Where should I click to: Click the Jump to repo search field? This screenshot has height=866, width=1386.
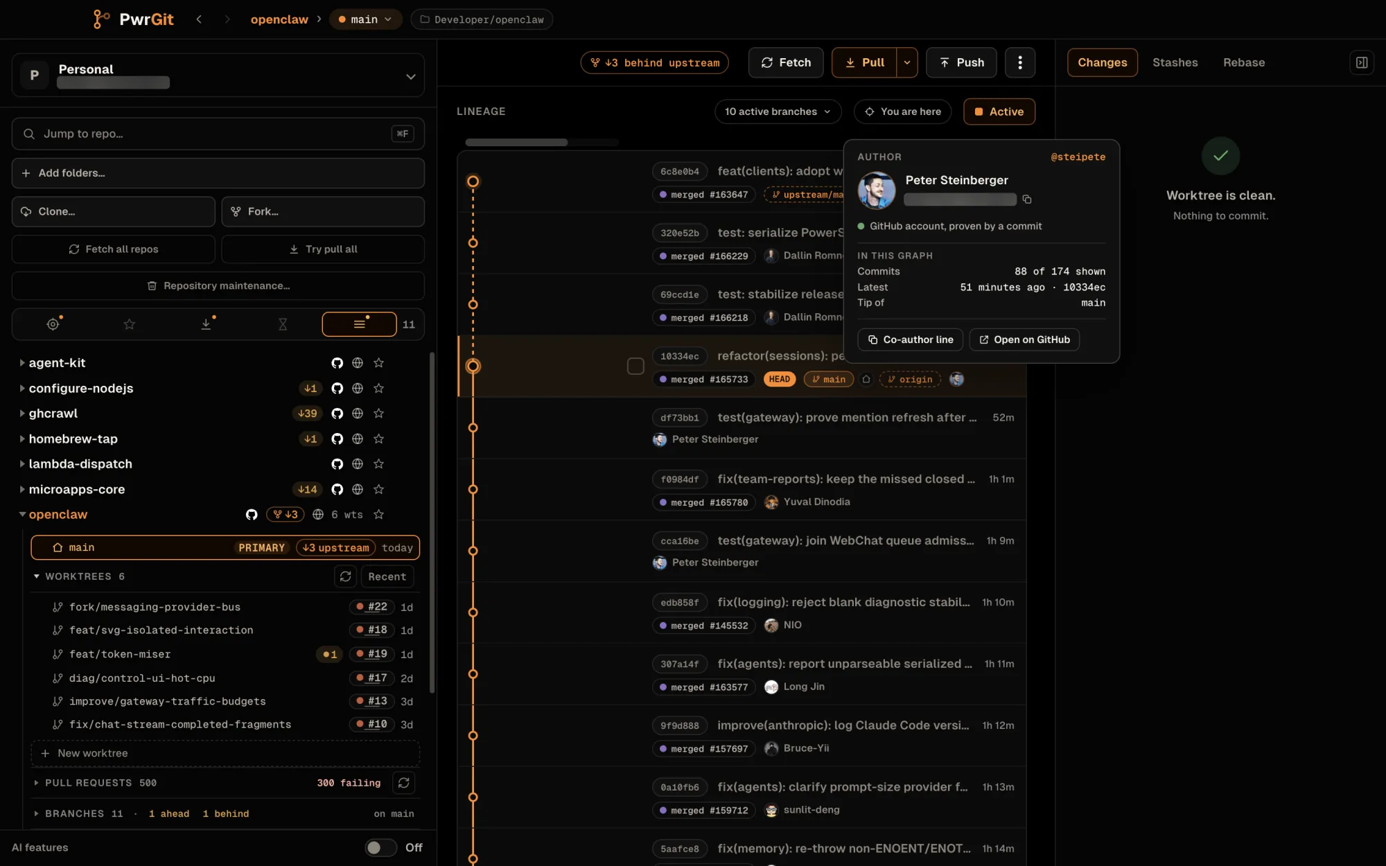tap(218, 134)
